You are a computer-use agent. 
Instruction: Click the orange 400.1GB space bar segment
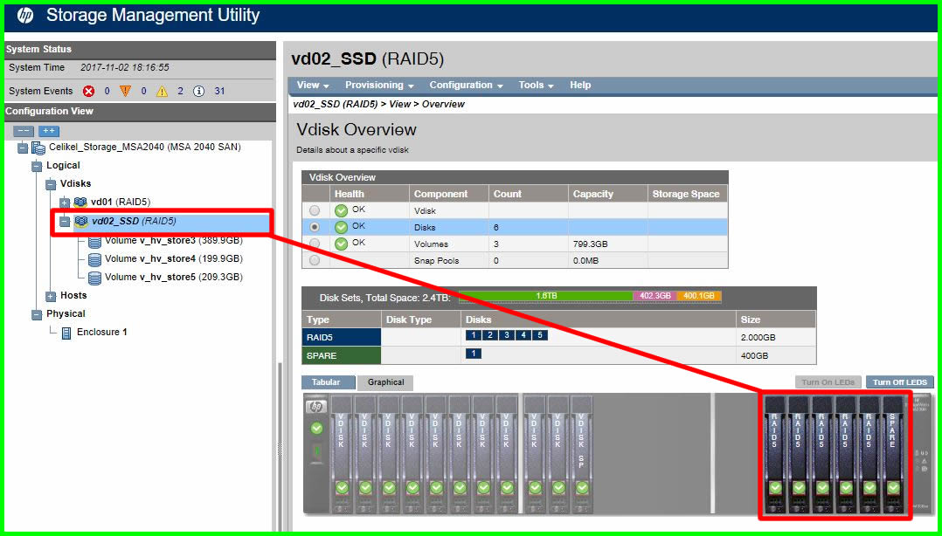point(699,296)
